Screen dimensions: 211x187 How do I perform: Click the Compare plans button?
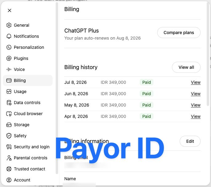click(179, 33)
